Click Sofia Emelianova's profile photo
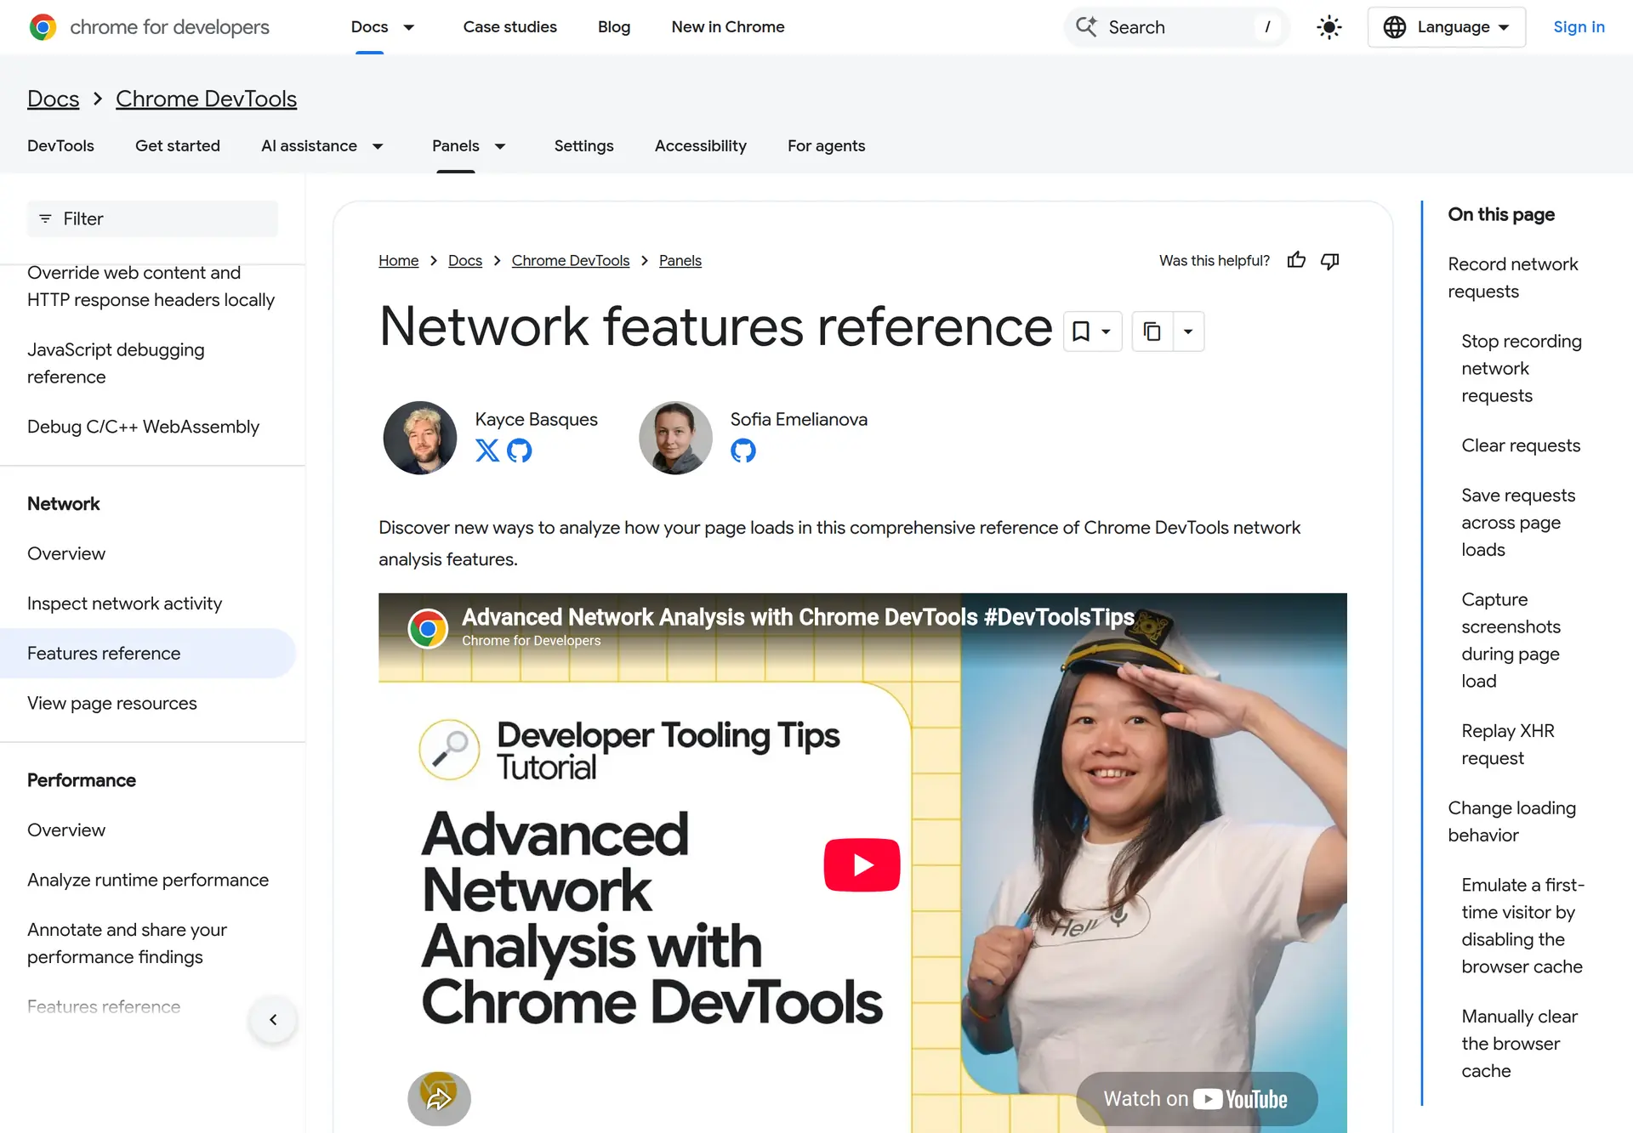Image resolution: width=1633 pixels, height=1133 pixels. [675, 438]
